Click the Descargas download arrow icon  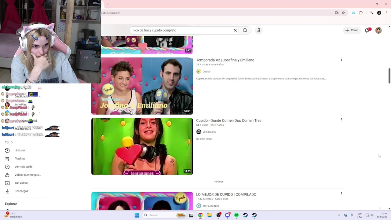[x=8, y=191]
